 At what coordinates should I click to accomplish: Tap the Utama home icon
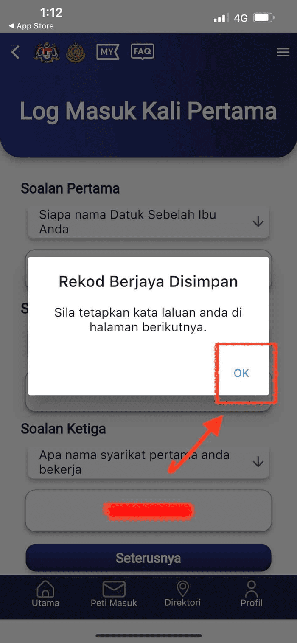coord(45,593)
